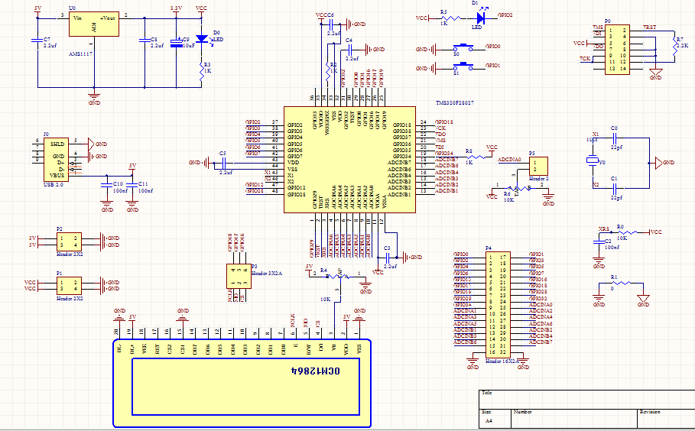
Task: Select the D1 LED on GPIO2
Action: point(480,18)
